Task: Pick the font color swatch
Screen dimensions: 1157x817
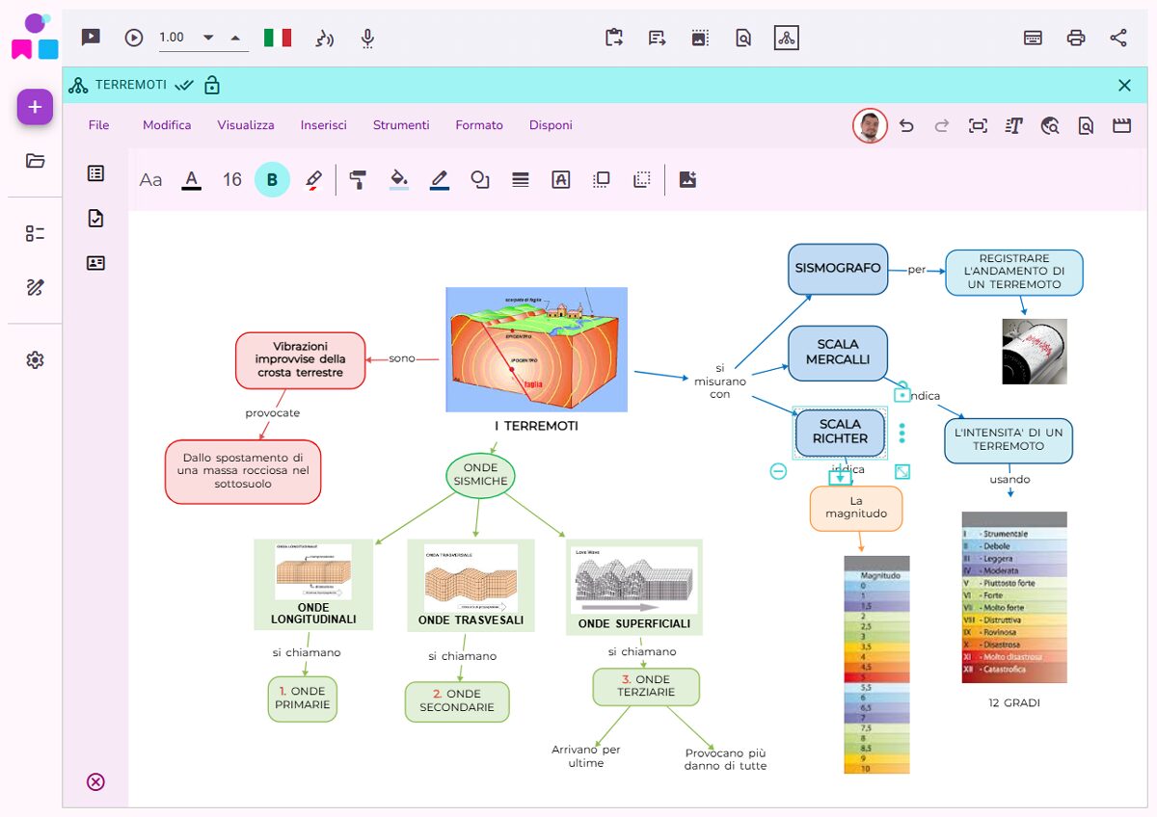Action: tap(192, 179)
